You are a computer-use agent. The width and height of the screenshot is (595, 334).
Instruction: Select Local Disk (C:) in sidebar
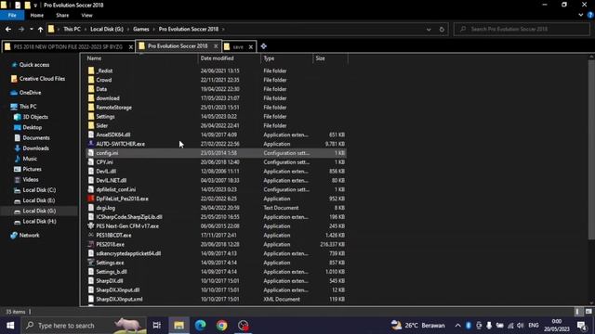[39, 190]
